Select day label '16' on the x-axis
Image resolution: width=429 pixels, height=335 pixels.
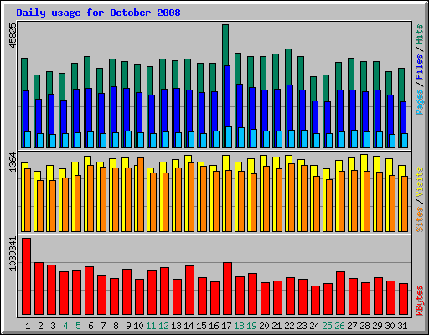[214, 326]
